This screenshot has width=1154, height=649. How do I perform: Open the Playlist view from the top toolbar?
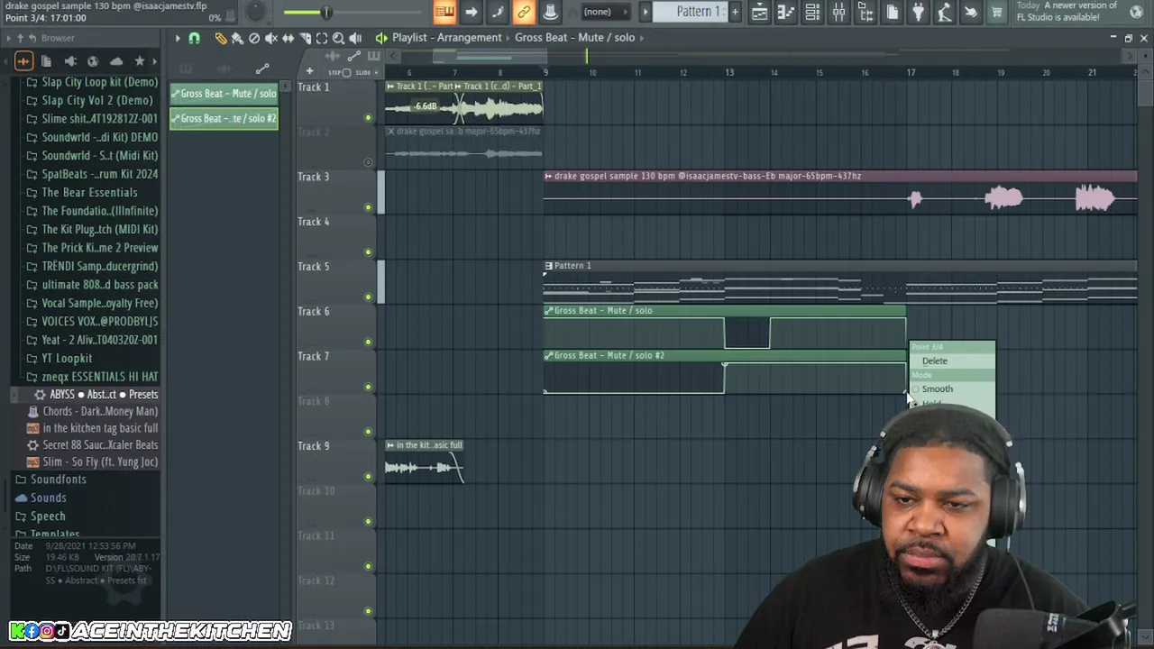760,12
